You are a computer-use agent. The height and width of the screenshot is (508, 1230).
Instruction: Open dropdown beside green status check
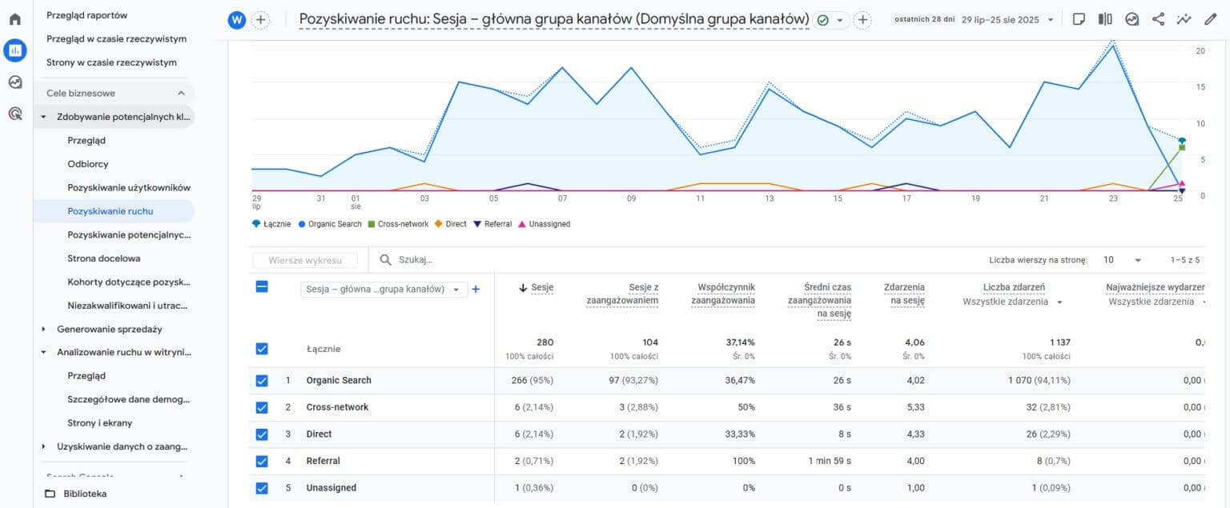pyautogui.click(x=839, y=20)
